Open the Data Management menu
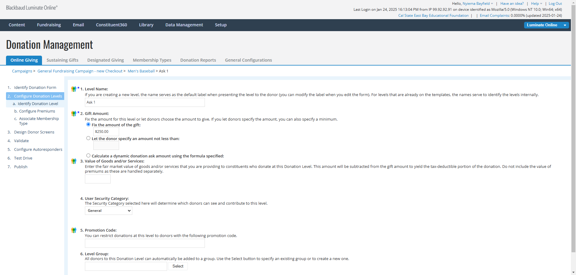The height and width of the screenshot is (275, 576). pyautogui.click(x=184, y=25)
